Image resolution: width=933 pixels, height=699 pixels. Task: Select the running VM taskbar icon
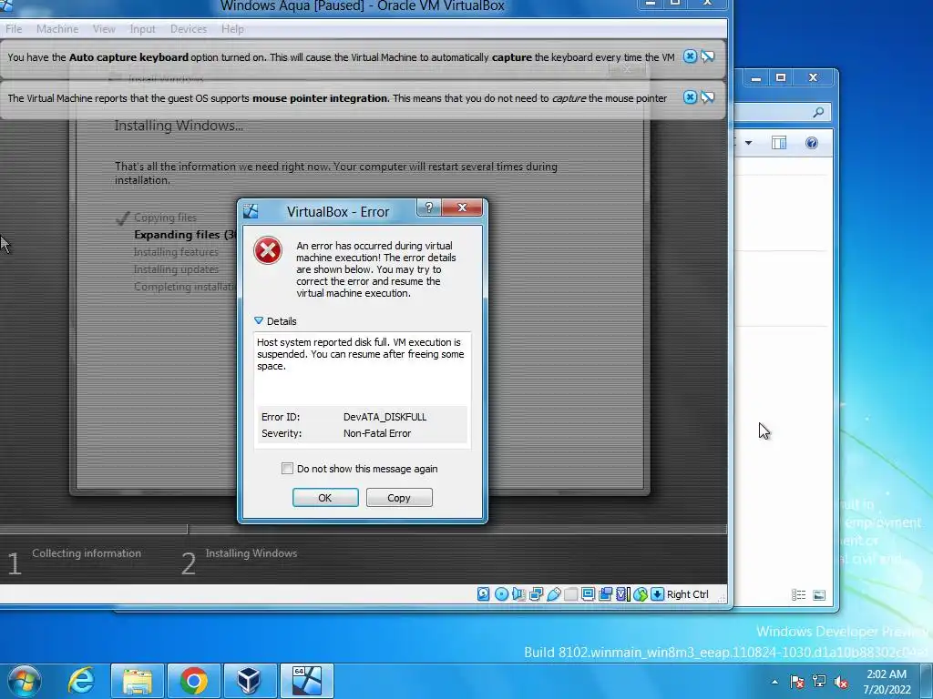tap(306, 681)
